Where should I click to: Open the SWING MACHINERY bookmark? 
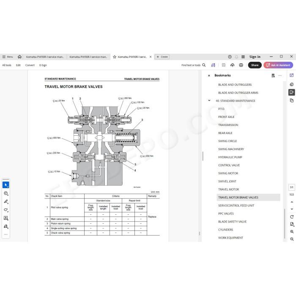coord(231,149)
